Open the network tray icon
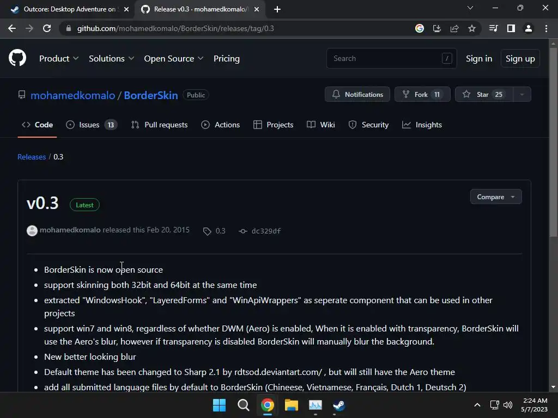The height and width of the screenshot is (418, 558). 494,405
